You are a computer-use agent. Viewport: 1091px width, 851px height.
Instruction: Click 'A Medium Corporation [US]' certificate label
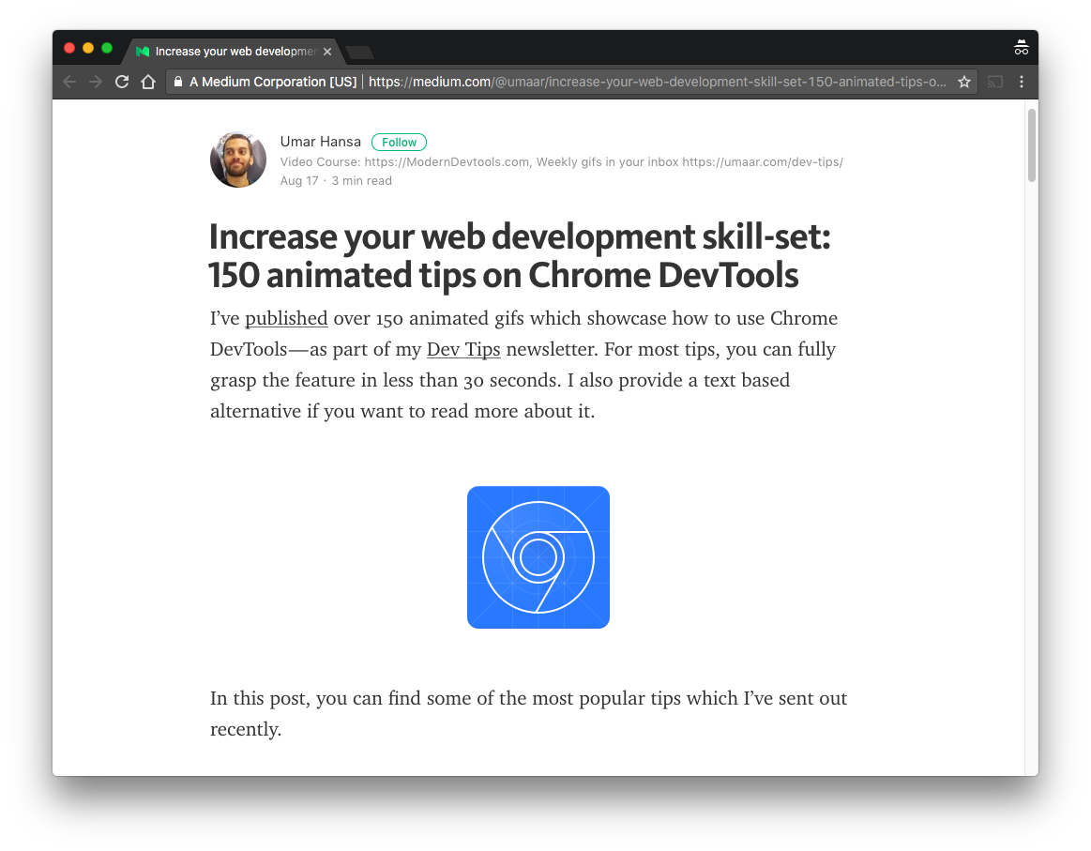[x=273, y=83]
